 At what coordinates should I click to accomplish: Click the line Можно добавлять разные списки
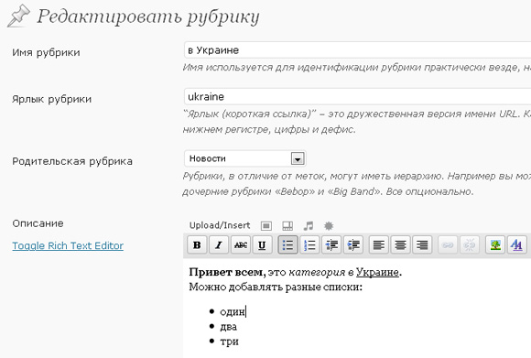pos(276,287)
